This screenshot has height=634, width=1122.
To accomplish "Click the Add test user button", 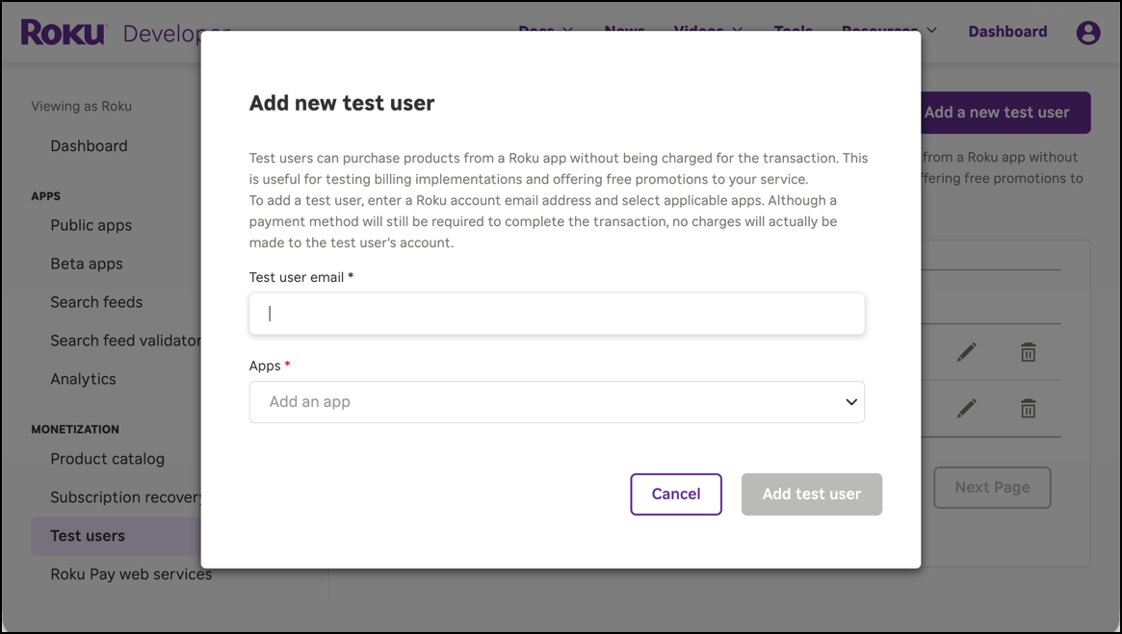I will tap(812, 494).
